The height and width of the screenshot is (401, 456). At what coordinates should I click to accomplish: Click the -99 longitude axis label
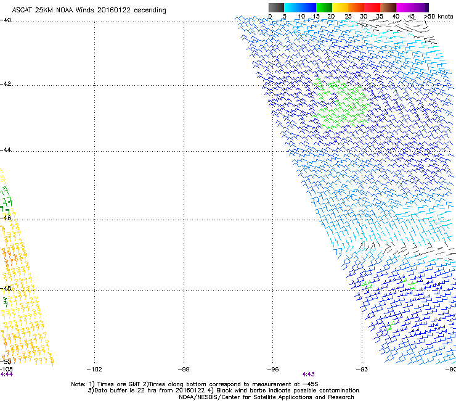tap(184, 370)
